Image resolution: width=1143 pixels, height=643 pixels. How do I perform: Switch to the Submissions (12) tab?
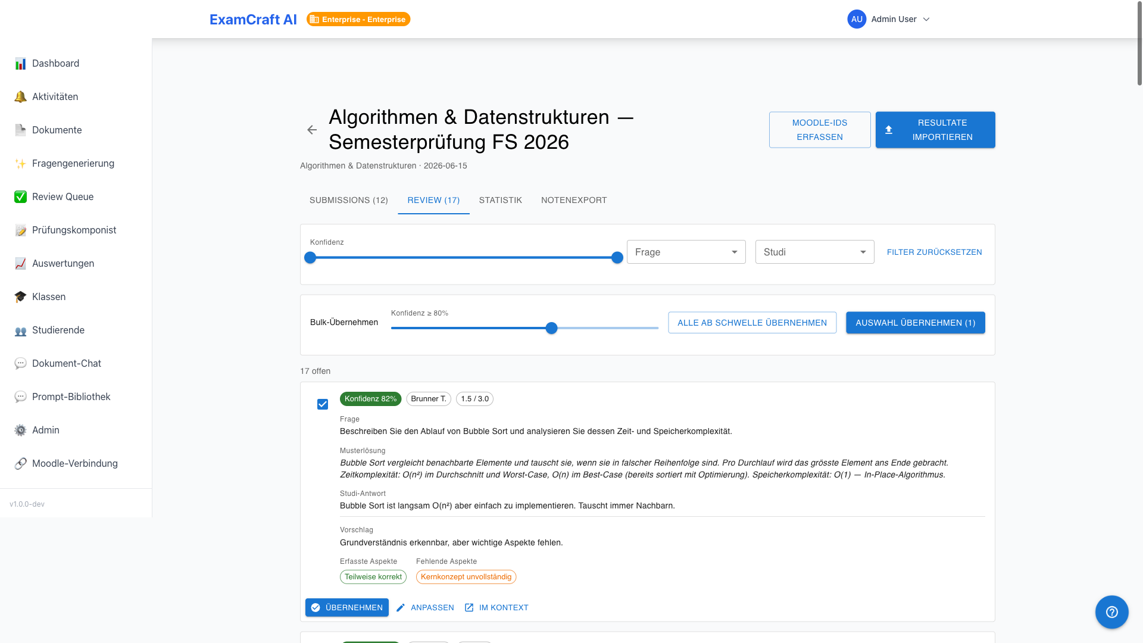point(348,200)
